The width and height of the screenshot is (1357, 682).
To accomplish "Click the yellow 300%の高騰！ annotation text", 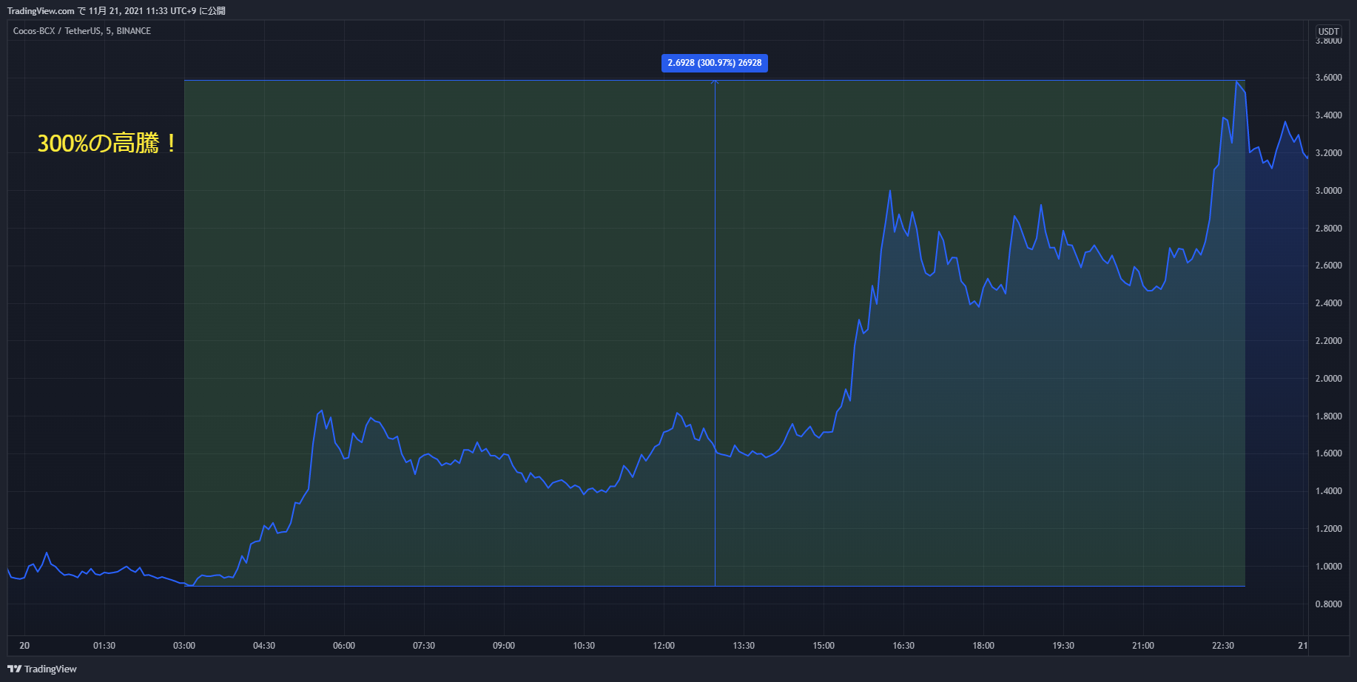I will coord(108,143).
